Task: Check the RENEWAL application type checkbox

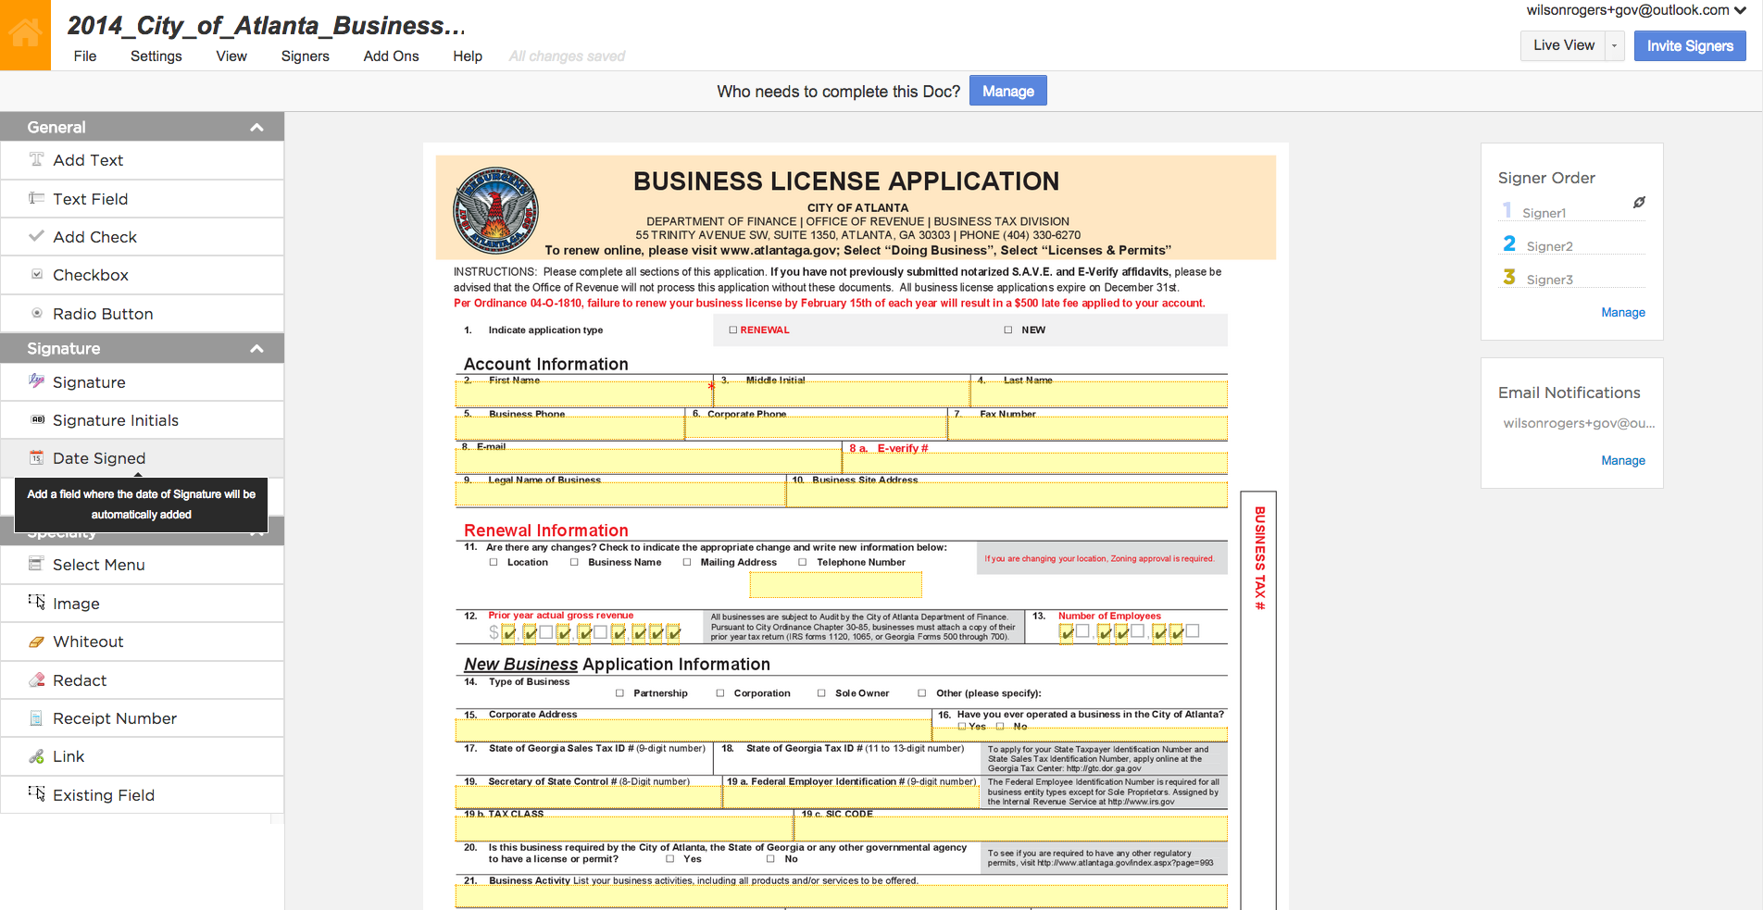Action: [x=733, y=330]
